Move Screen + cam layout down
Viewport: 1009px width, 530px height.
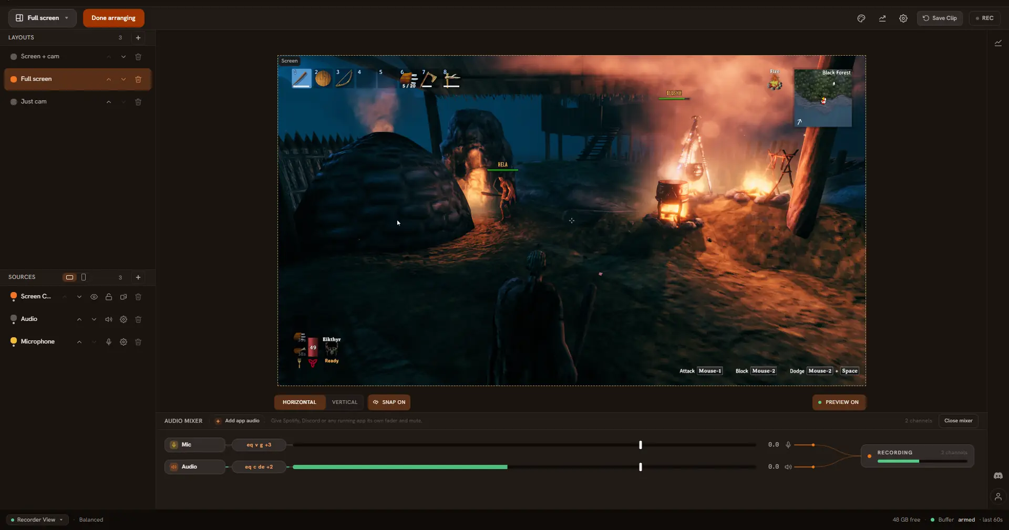tap(123, 57)
